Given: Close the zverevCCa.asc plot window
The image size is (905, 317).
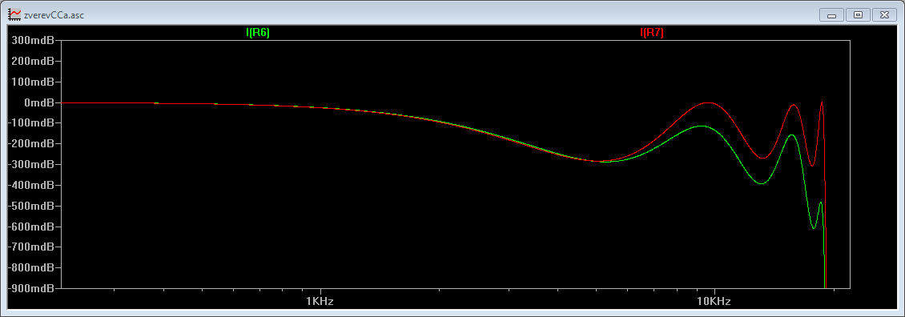Looking at the screenshot, I should pyautogui.click(x=884, y=15).
